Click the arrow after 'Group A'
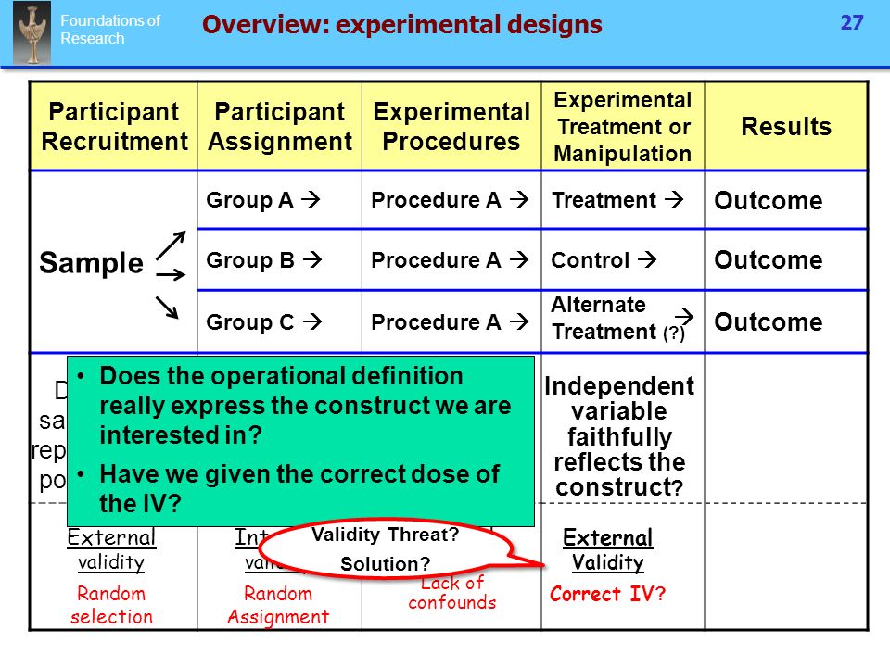Viewport: 890px width, 667px height. (x=311, y=199)
